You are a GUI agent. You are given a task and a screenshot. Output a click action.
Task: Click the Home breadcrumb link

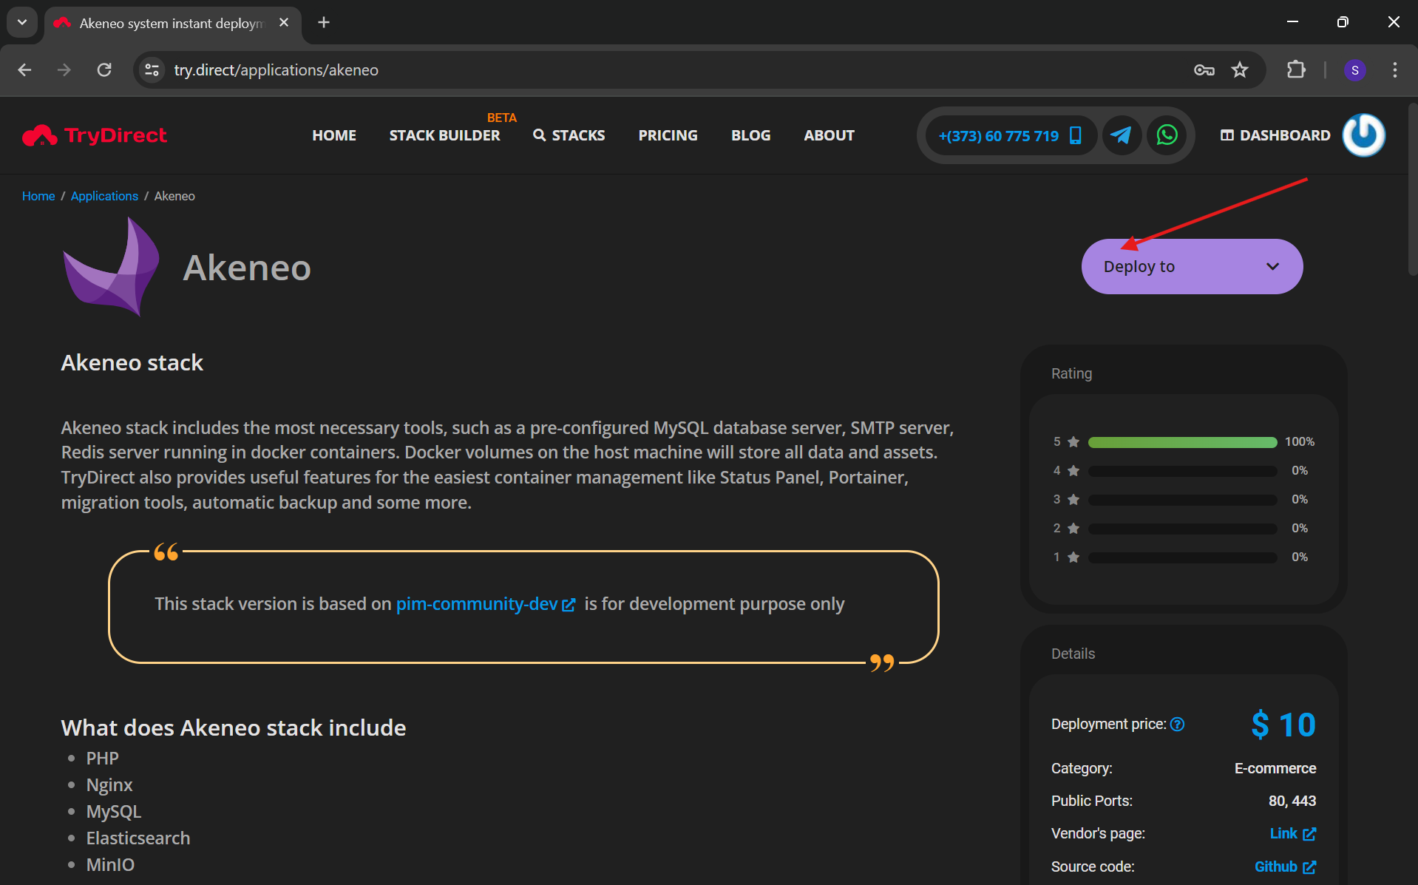[38, 196]
